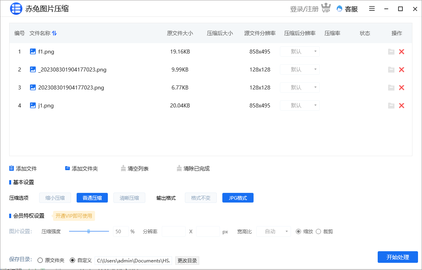This screenshot has width=422, height=270.
Task: Expand the 宽高比 自动 dropdown
Action: (x=273, y=231)
